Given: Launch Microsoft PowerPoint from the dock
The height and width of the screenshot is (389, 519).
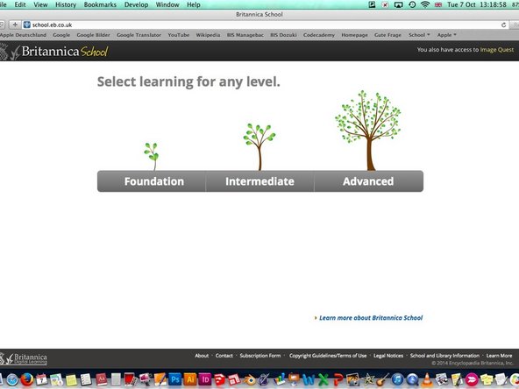Looking at the screenshot, I should (338, 380).
